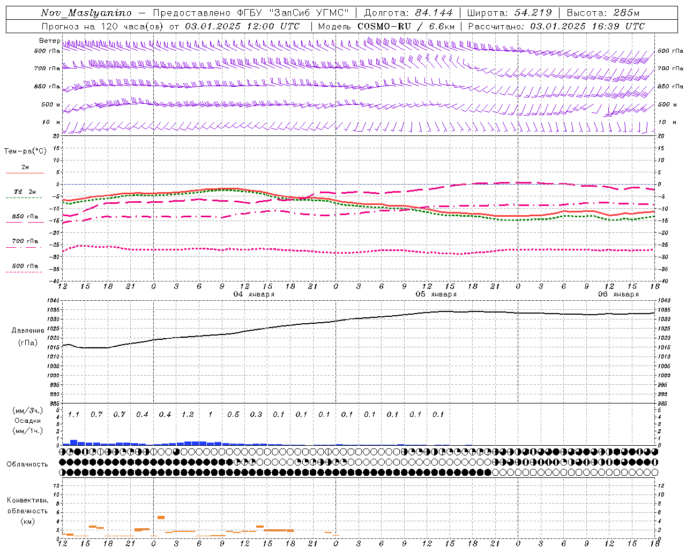Click the station name Nov_Maslyanino in title

pos(86,13)
